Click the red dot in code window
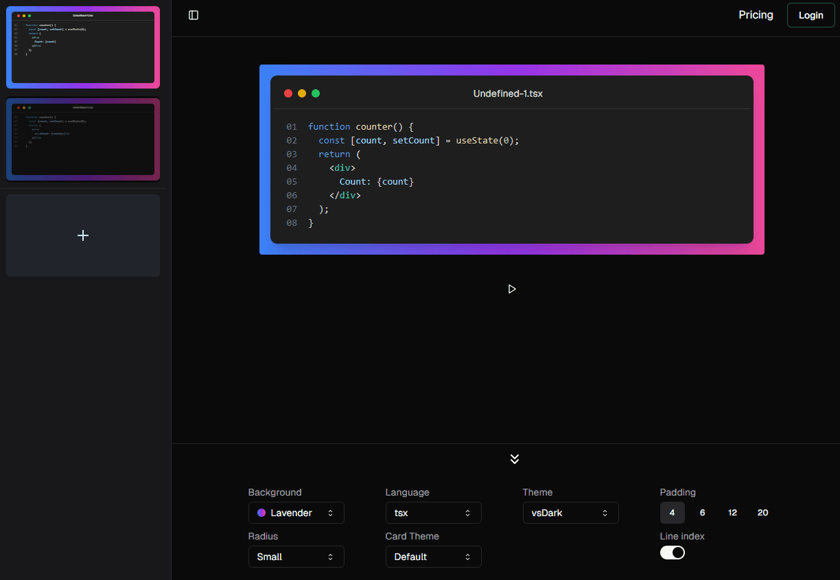Screen dimensions: 840x580 288,93
